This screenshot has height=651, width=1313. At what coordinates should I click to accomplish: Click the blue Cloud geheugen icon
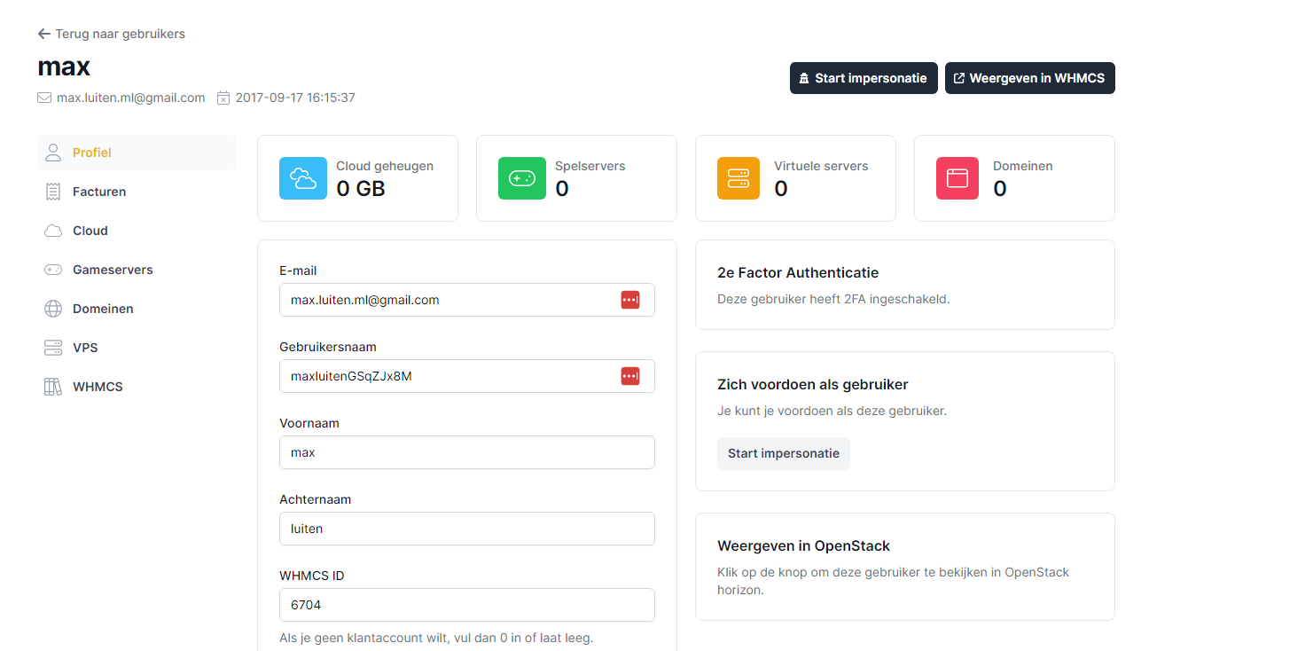302,178
